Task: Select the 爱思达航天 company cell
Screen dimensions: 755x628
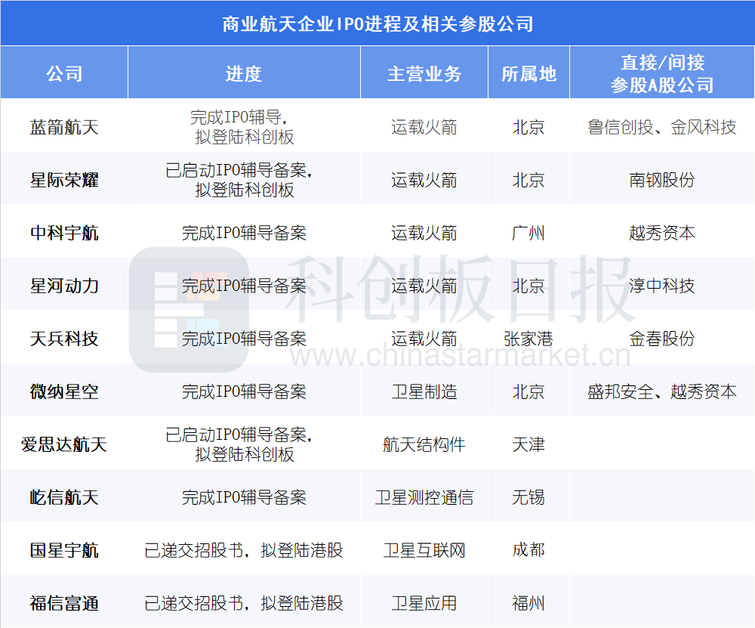Action: click(64, 444)
